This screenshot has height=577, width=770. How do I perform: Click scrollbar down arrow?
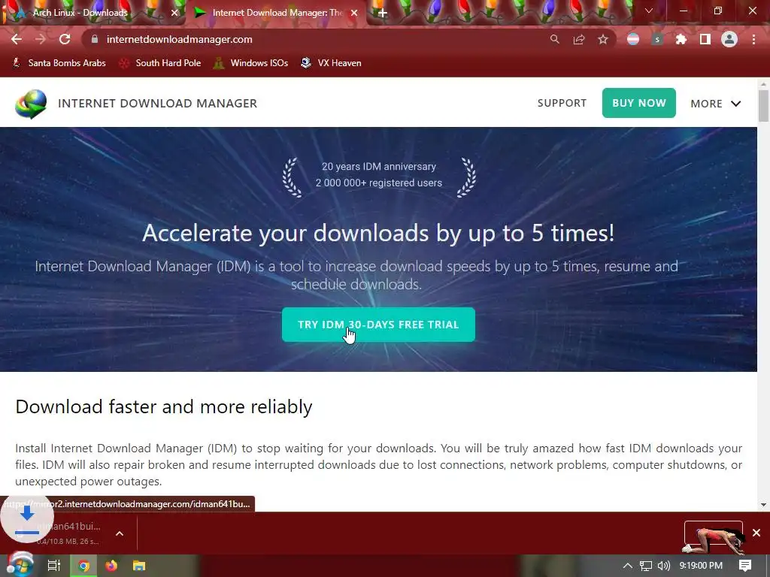[763, 504]
